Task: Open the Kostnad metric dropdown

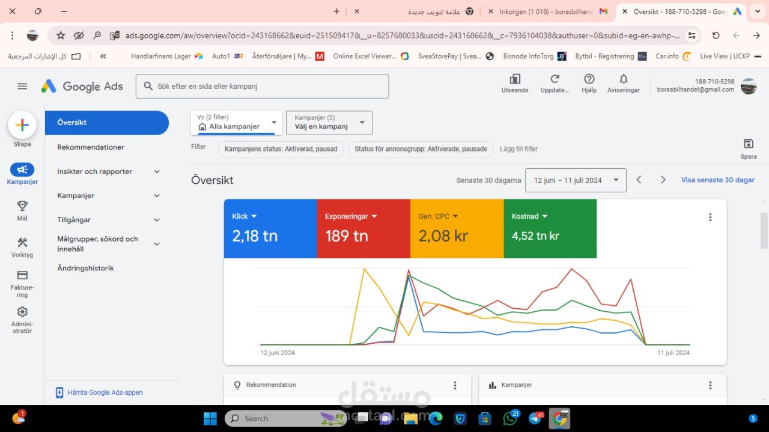Action: (545, 216)
